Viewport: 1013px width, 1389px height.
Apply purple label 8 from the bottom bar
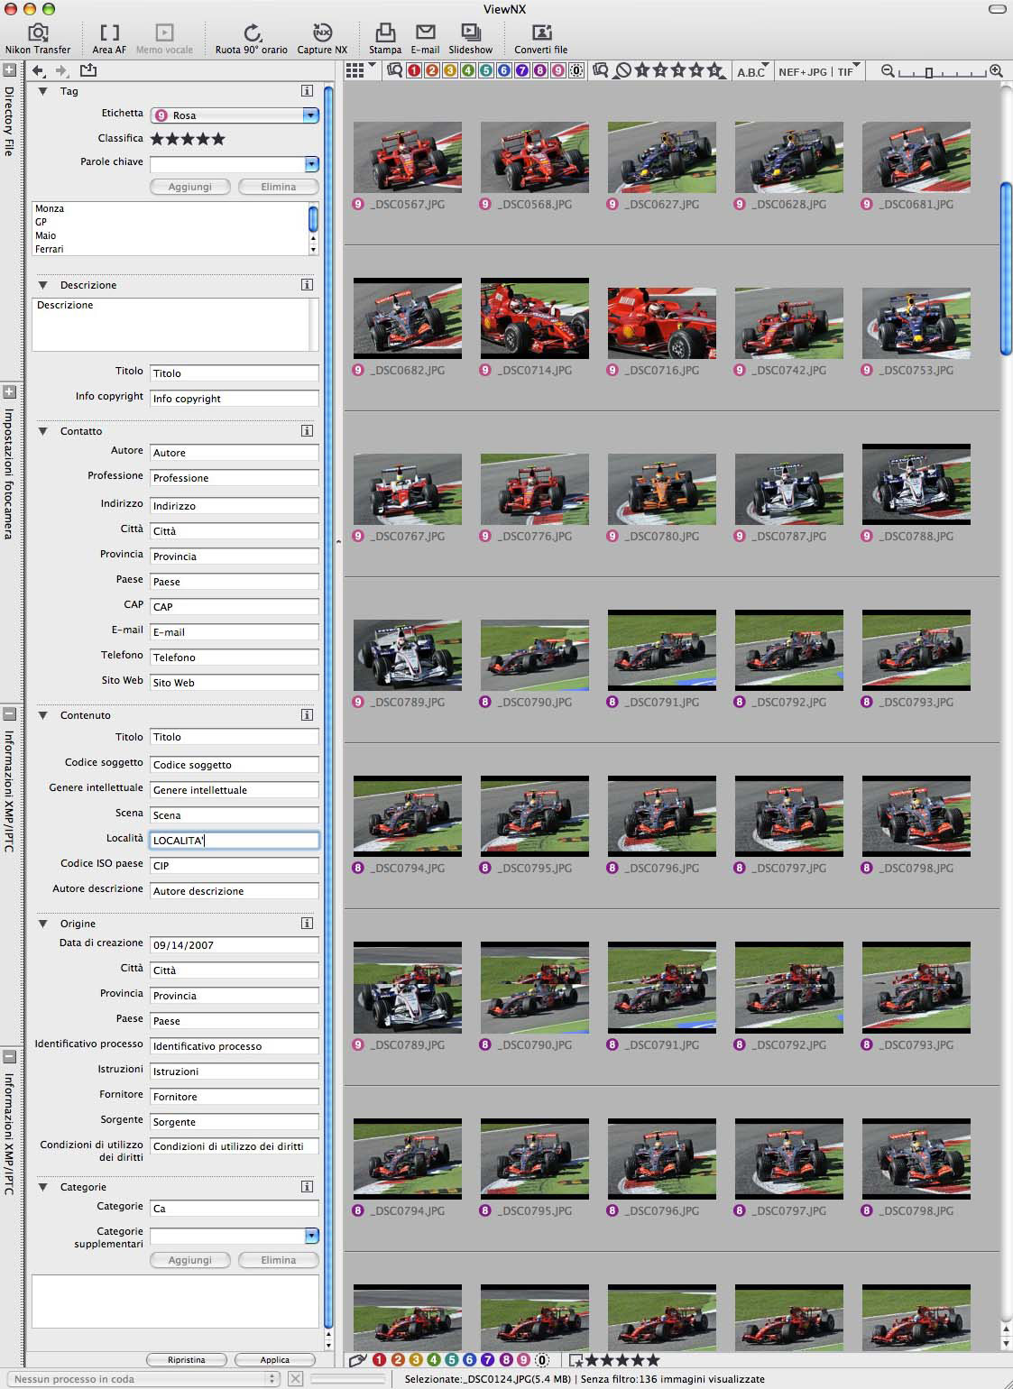(506, 1360)
